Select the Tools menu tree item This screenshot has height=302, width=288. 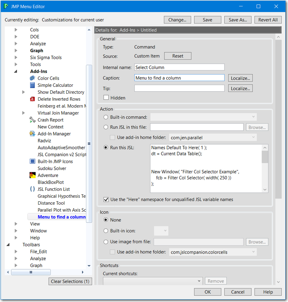coord(35,64)
